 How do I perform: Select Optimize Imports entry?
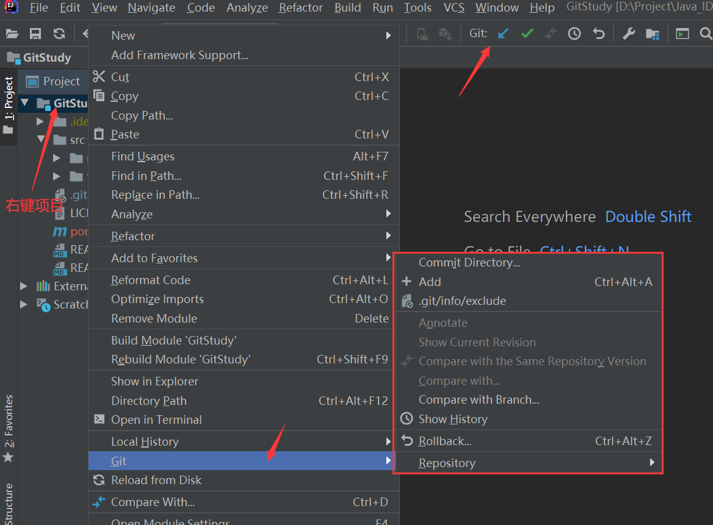pos(244,299)
